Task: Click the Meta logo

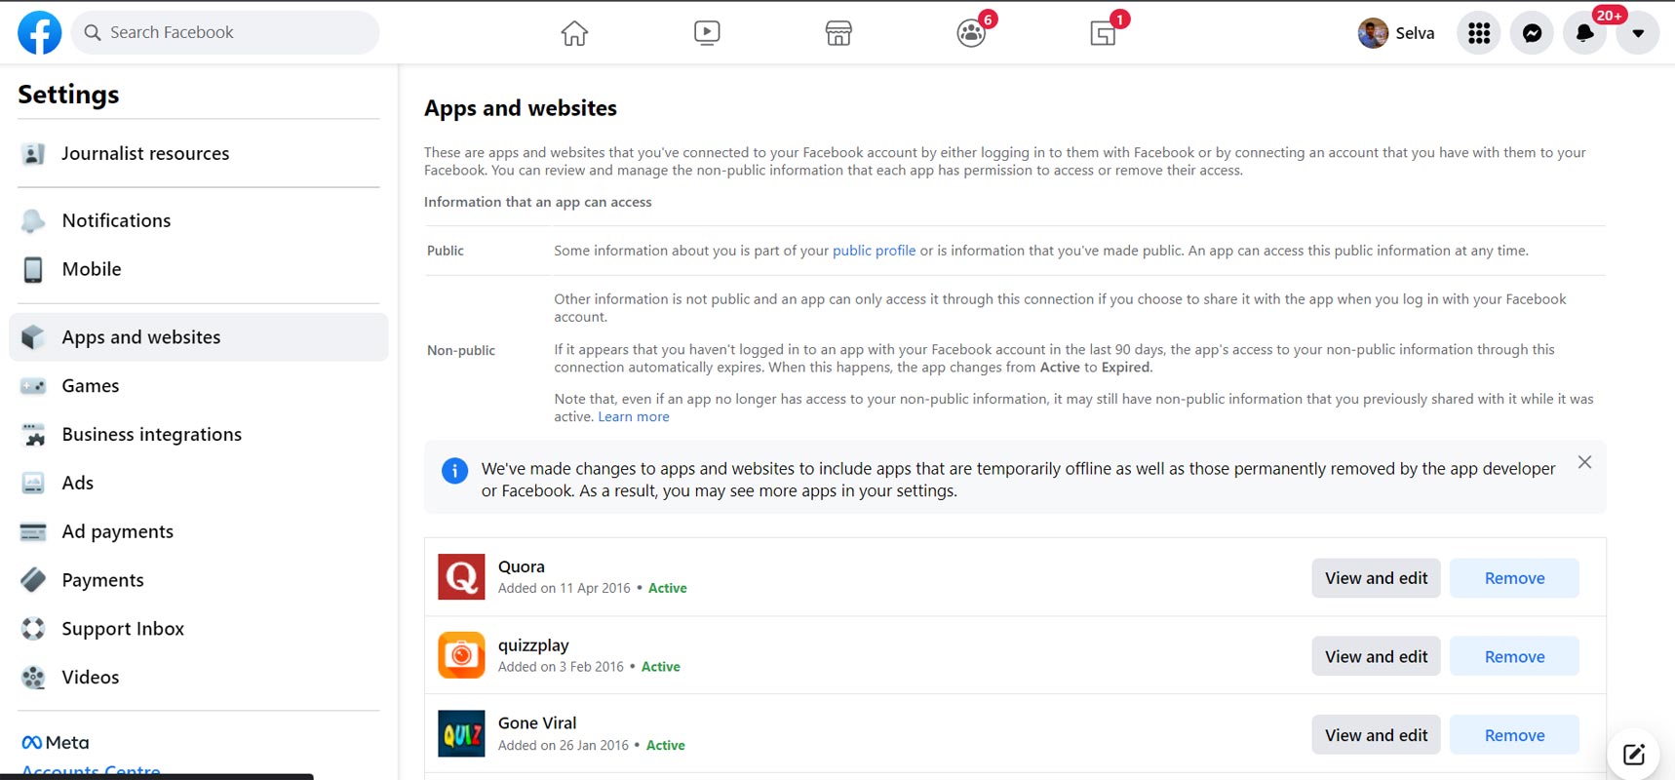Action: tap(56, 742)
